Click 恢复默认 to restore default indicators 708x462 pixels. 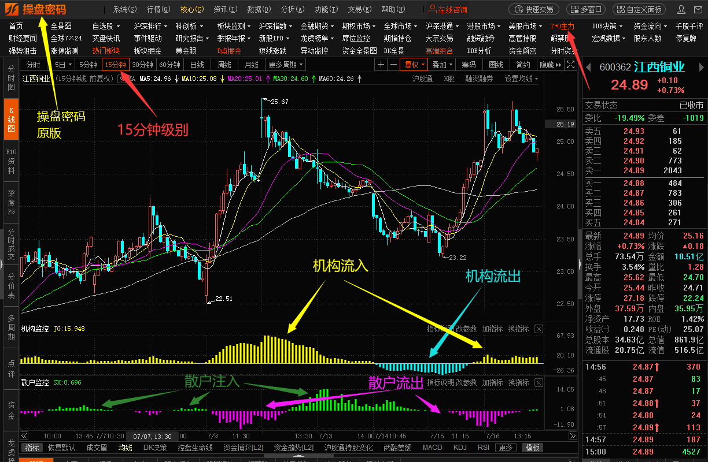[61, 448]
